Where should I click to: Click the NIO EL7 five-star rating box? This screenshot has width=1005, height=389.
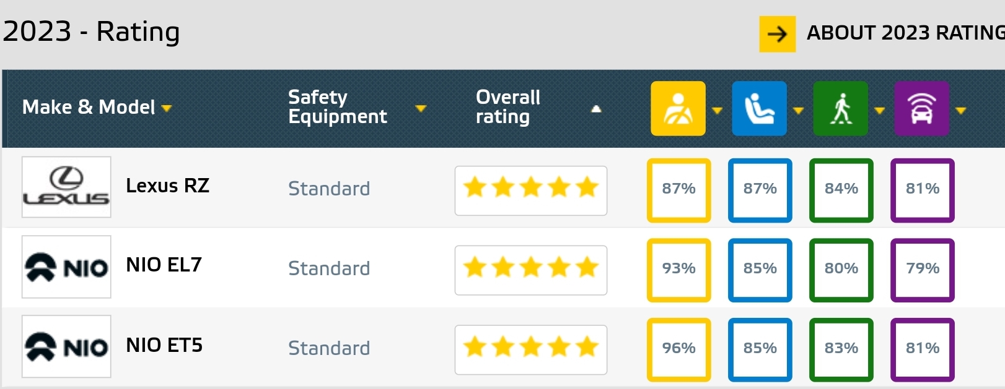click(531, 270)
